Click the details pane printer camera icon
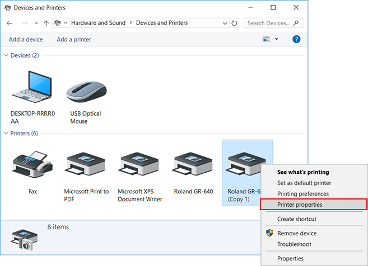The image size is (368, 266). coord(24,239)
